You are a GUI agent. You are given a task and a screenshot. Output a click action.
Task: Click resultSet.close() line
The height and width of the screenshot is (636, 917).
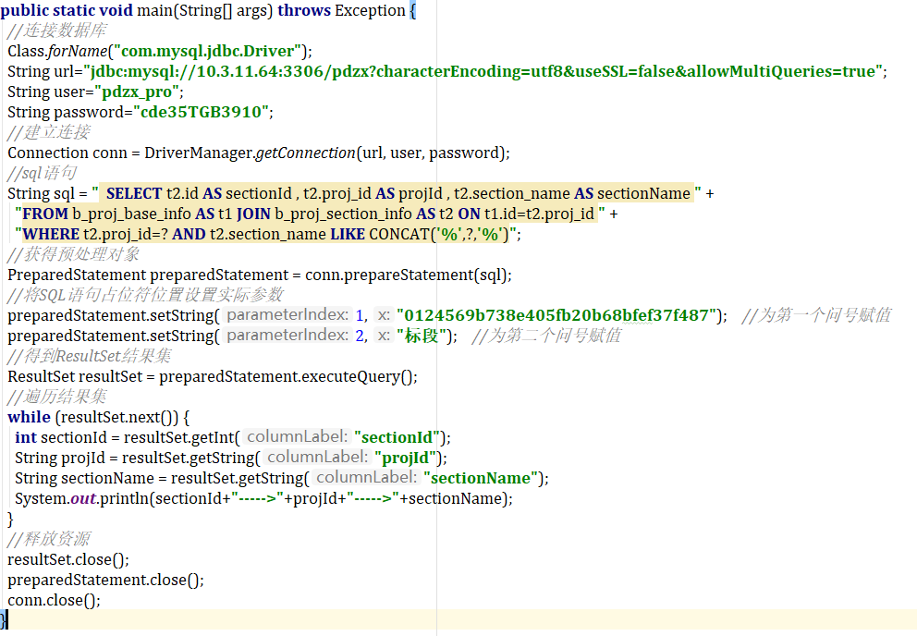(x=68, y=560)
